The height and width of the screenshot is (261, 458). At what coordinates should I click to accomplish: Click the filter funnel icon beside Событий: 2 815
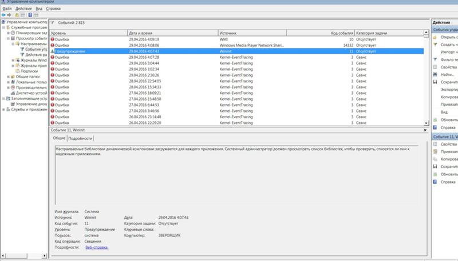53,22
